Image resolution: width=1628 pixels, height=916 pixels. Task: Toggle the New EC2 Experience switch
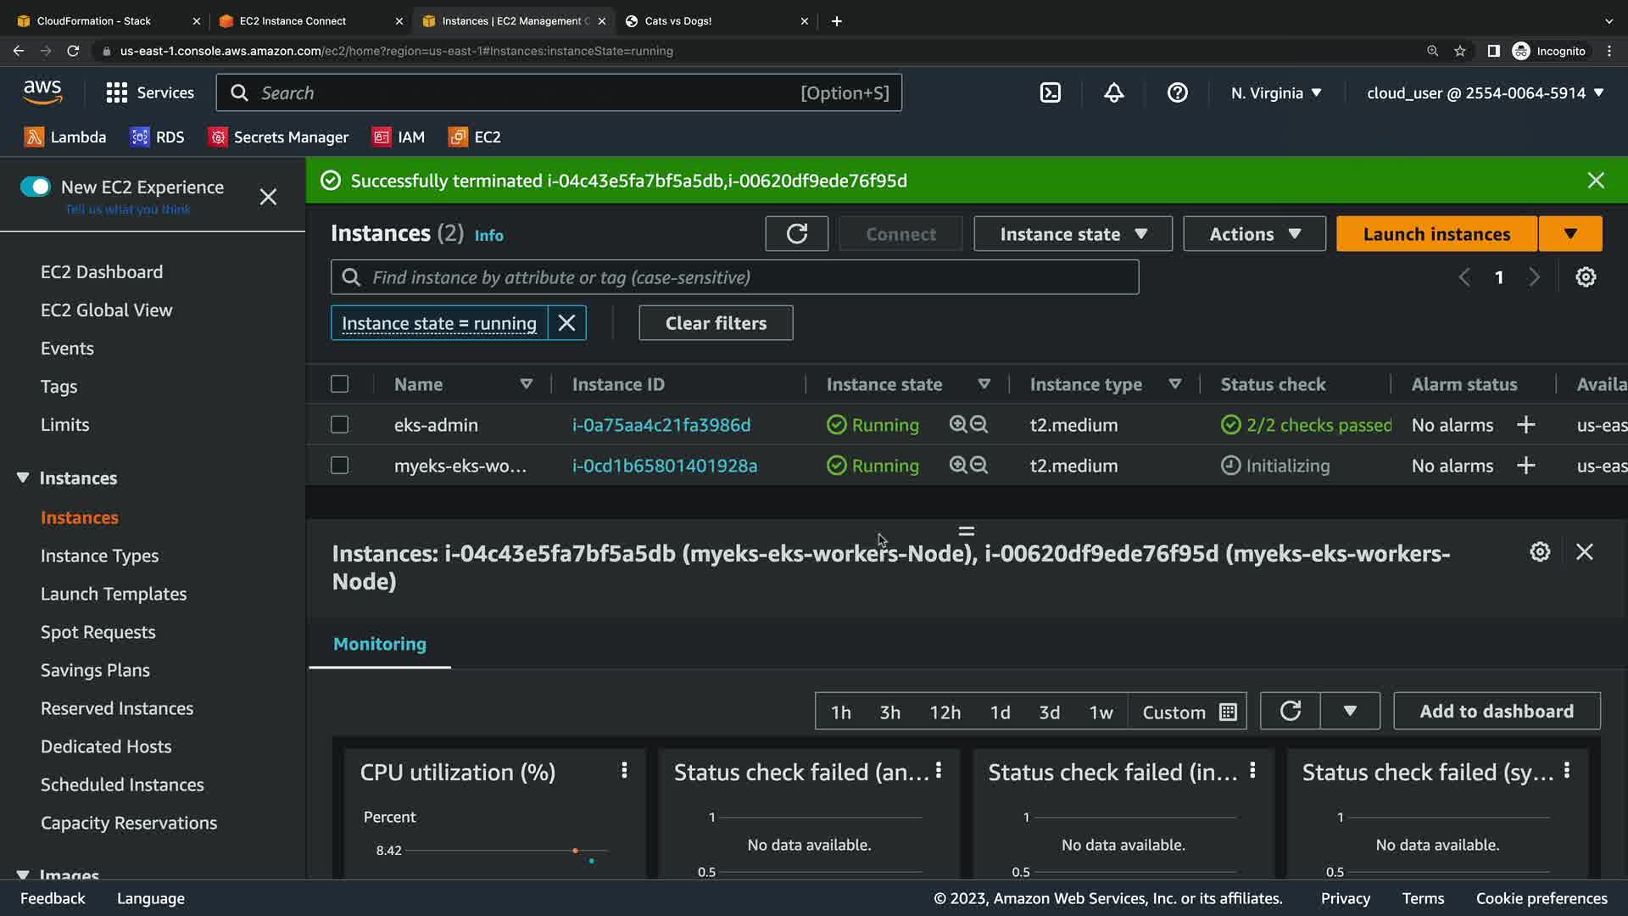pyautogui.click(x=36, y=187)
